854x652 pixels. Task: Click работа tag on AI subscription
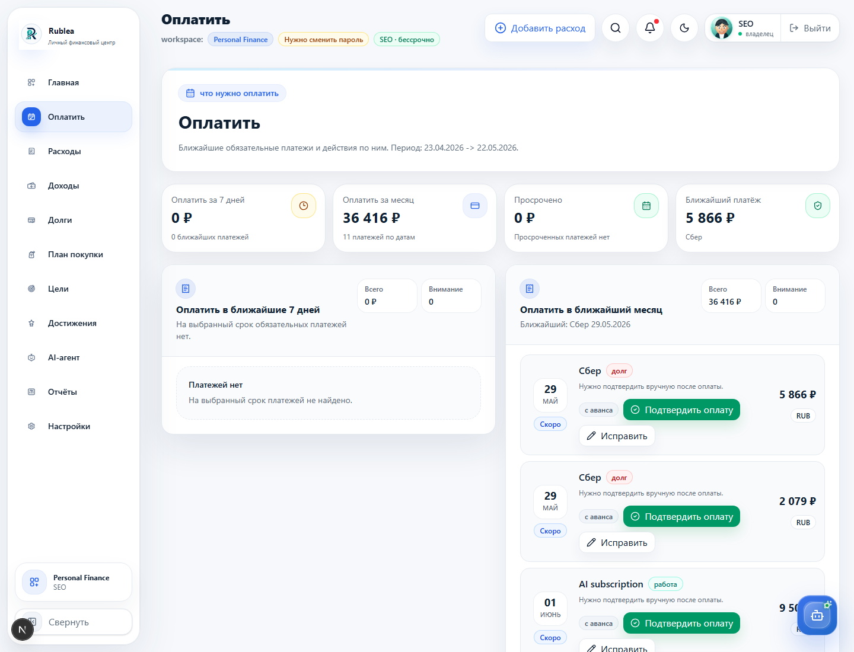(x=665, y=584)
